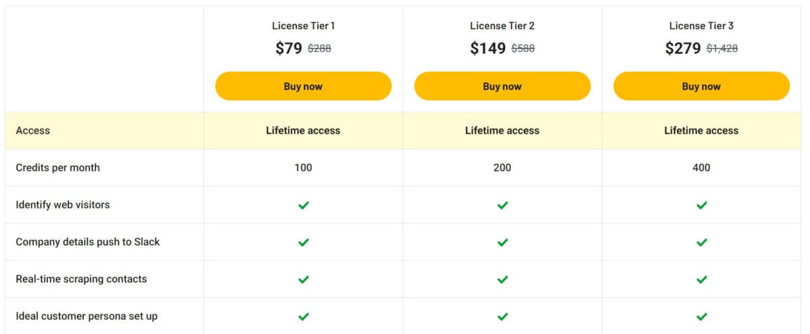Select the License Tier 2 heading
810x334 pixels.
point(502,26)
